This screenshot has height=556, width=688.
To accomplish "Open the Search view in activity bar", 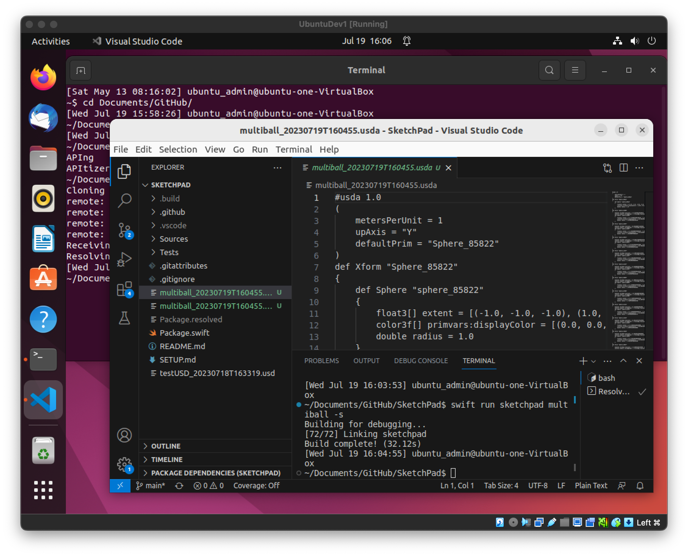I will (124, 200).
